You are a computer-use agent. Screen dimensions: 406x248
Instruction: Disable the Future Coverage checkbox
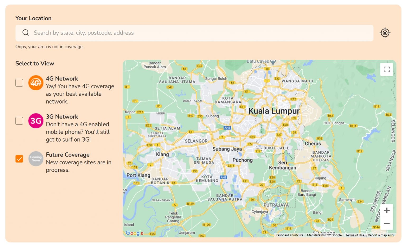[19, 158]
